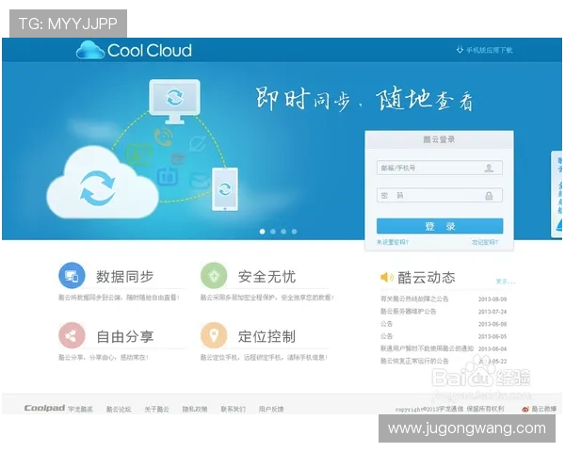Open the 用户反馈 footer link
This screenshot has height=452, width=565.
point(271,409)
